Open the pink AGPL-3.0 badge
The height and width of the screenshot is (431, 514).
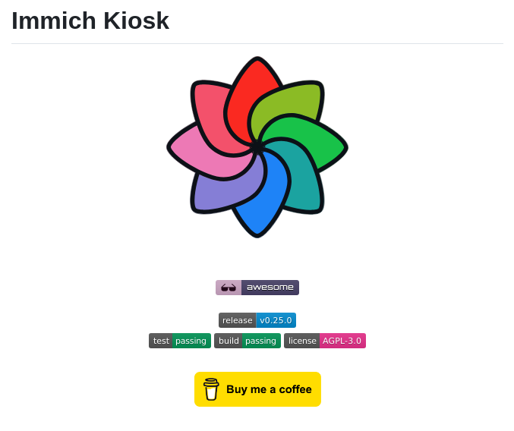[342, 341]
